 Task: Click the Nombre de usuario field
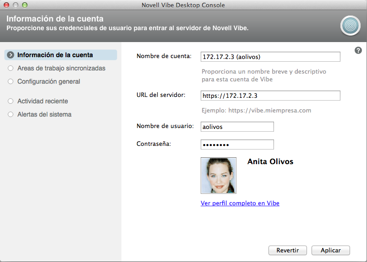pyautogui.click(x=237, y=127)
